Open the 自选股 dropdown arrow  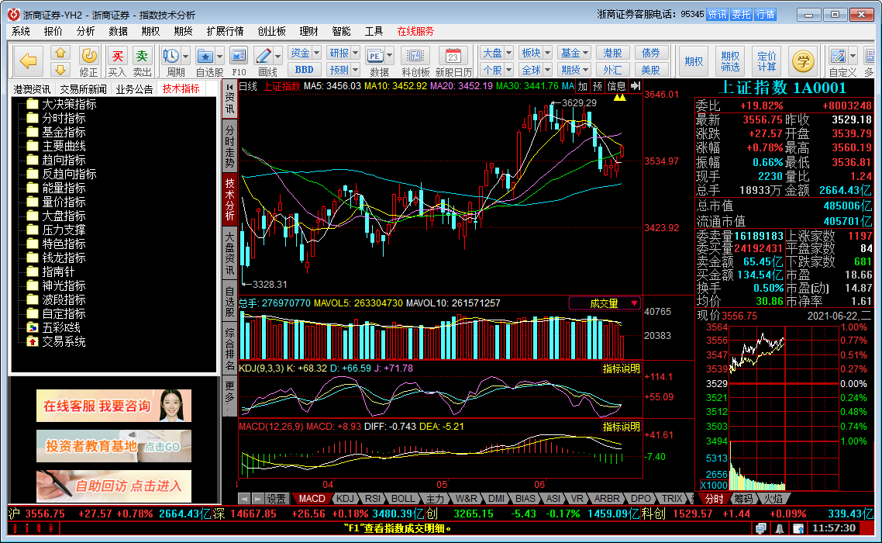pyautogui.click(x=219, y=56)
